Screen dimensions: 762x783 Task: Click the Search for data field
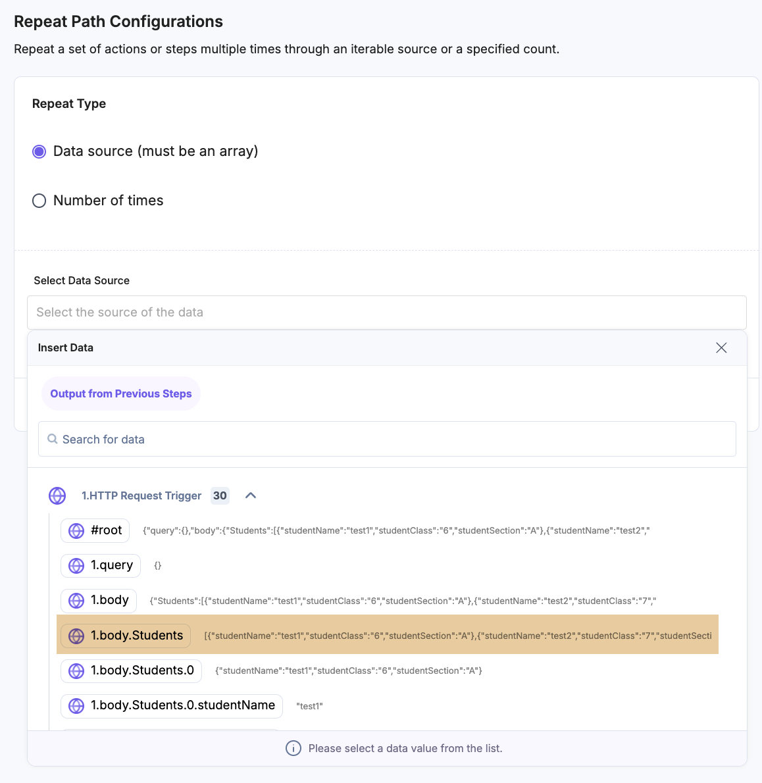pos(387,439)
